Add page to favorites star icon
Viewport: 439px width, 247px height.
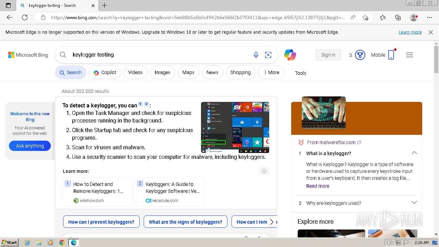click(366, 17)
